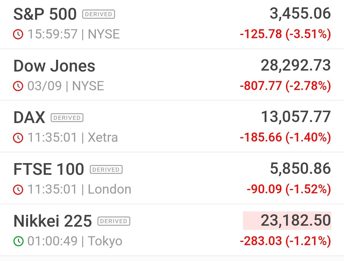Click the green clock icon under Nikkei 225
The height and width of the screenshot is (261, 344).
18,241
